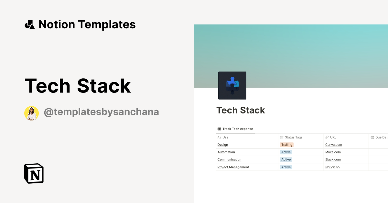Click the Notion Templates logo icon

click(x=30, y=24)
